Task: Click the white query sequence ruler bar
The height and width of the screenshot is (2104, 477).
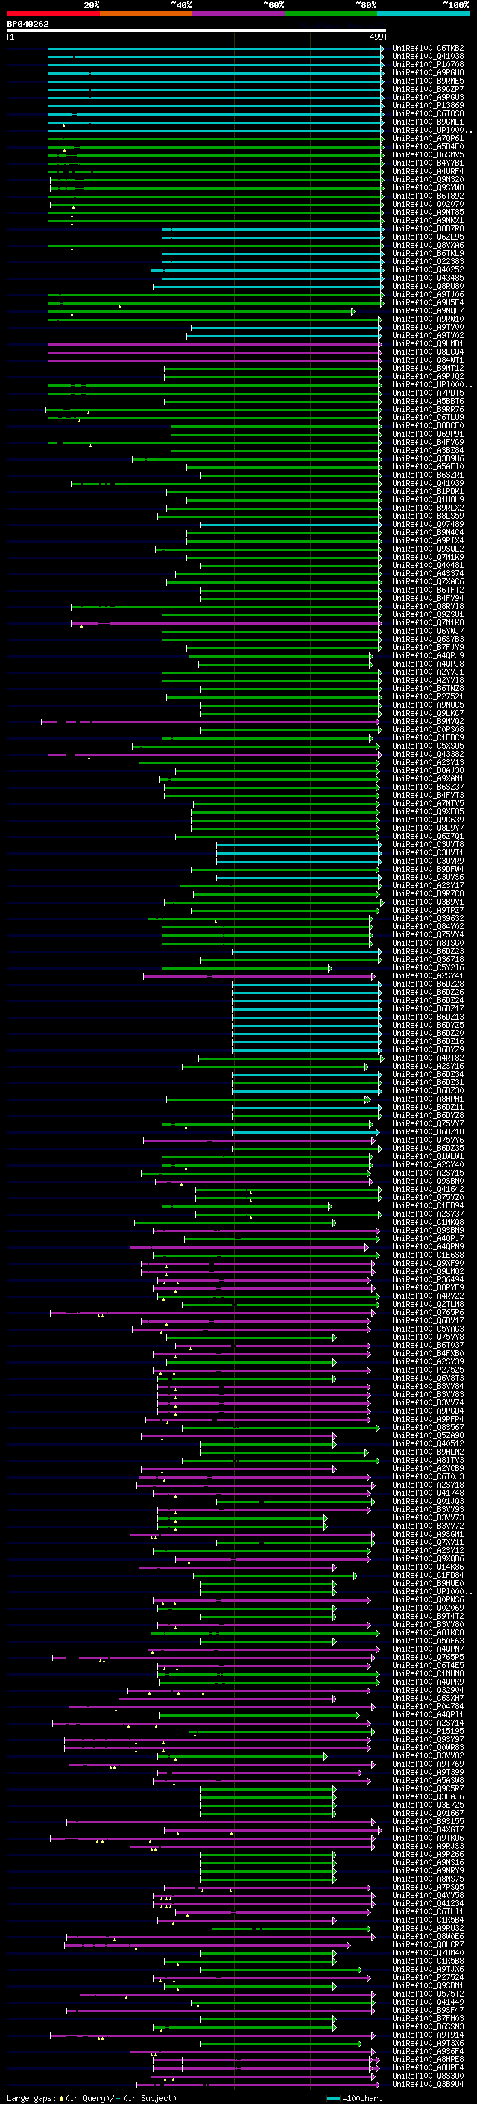Action: 196,31
